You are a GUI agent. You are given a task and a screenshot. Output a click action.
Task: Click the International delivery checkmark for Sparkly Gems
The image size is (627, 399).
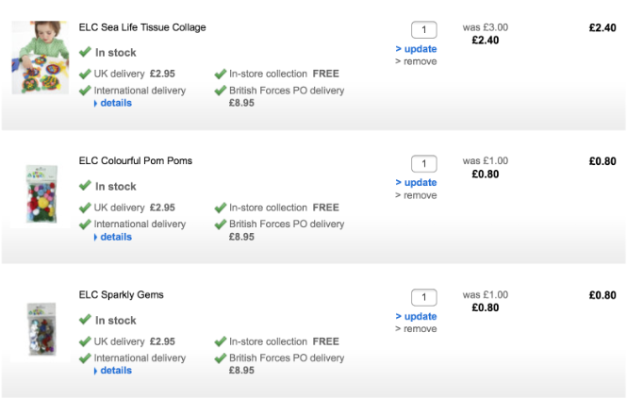pos(85,358)
